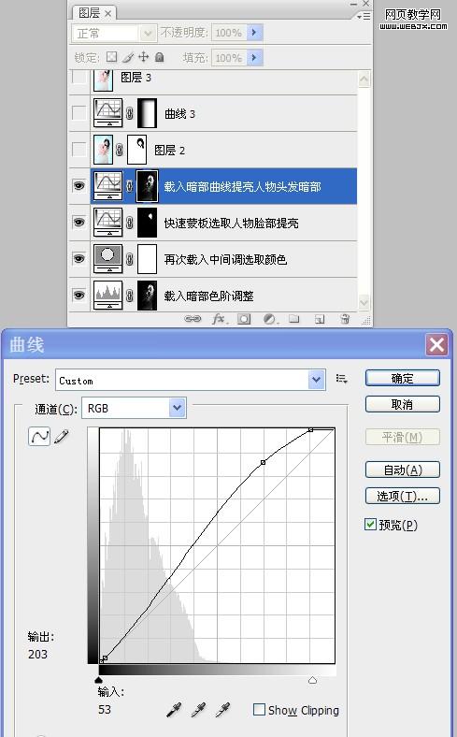Click the curves icon of the 快速蒙板 layer
The height and width of the screenshot is (737, 457).
108,223
